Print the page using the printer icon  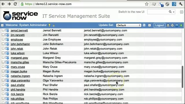tap(172, 25)
